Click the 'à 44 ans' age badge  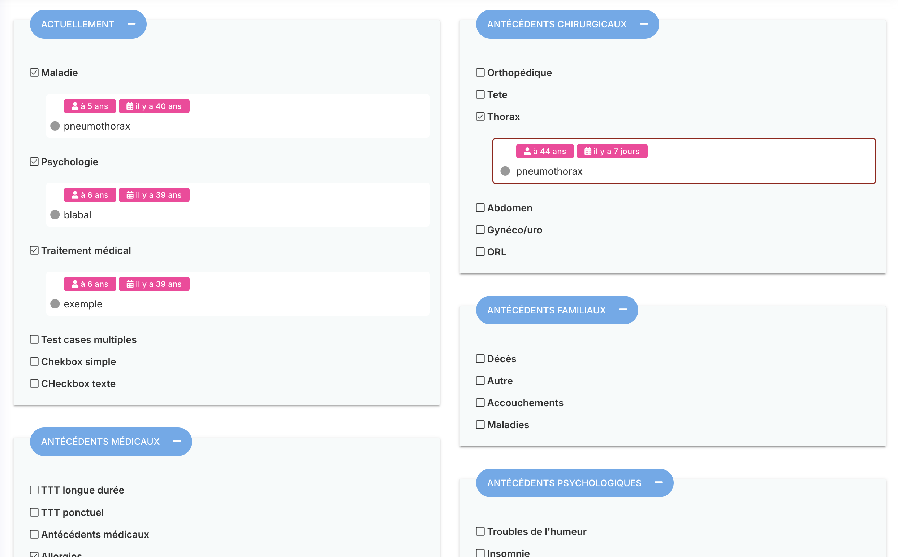click(x=545, y=151)
